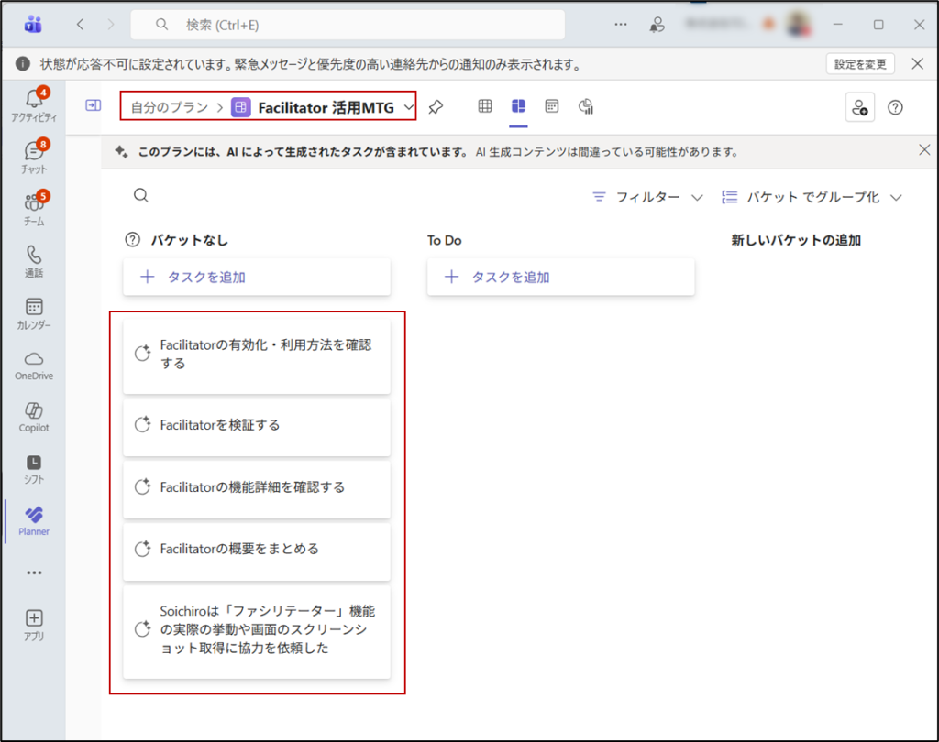Switch to the Schedule view tab
Screen dimensions: 939x742
click(551, 107)
